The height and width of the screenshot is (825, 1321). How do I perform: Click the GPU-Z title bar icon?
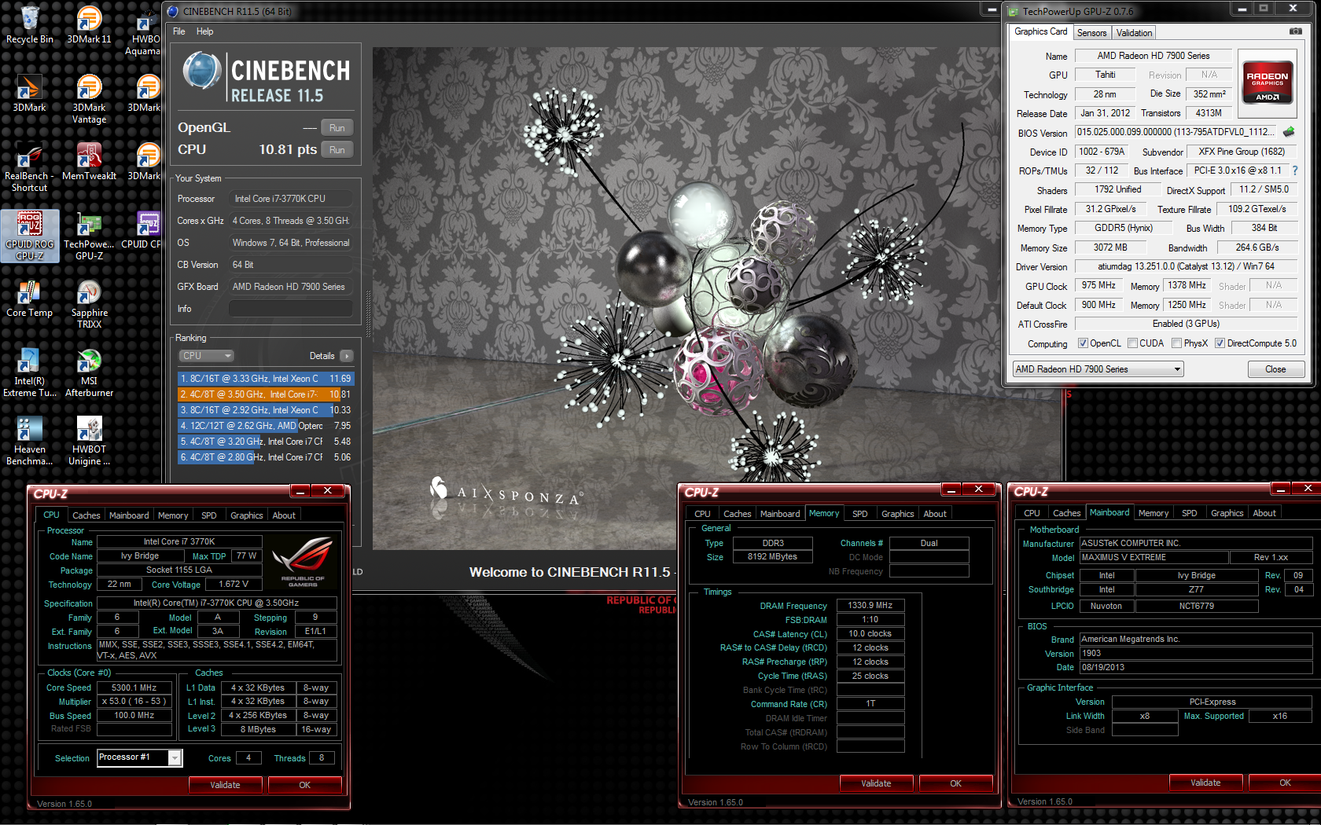[x=1014, y=11]
